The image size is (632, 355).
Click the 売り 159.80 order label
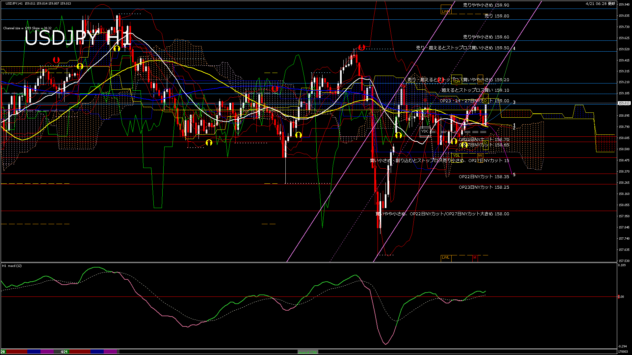[497, 16]
